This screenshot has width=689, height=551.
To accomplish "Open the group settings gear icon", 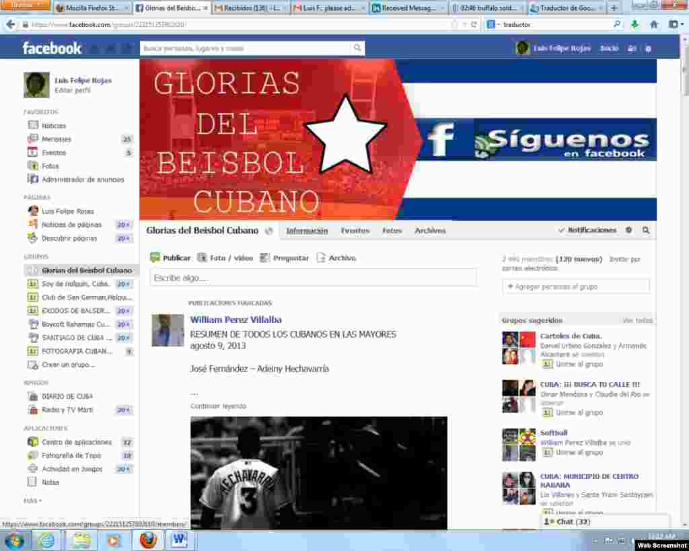I will [628, 229].
